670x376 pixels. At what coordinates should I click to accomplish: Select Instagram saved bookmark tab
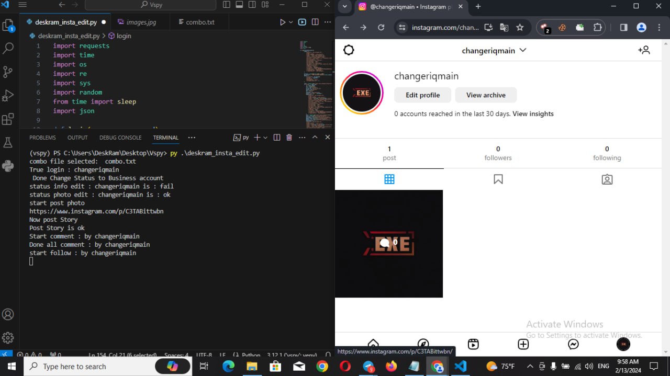(x=498, y=179)
